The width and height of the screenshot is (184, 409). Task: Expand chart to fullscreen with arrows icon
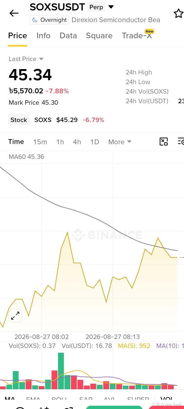(x=15, y=315)
